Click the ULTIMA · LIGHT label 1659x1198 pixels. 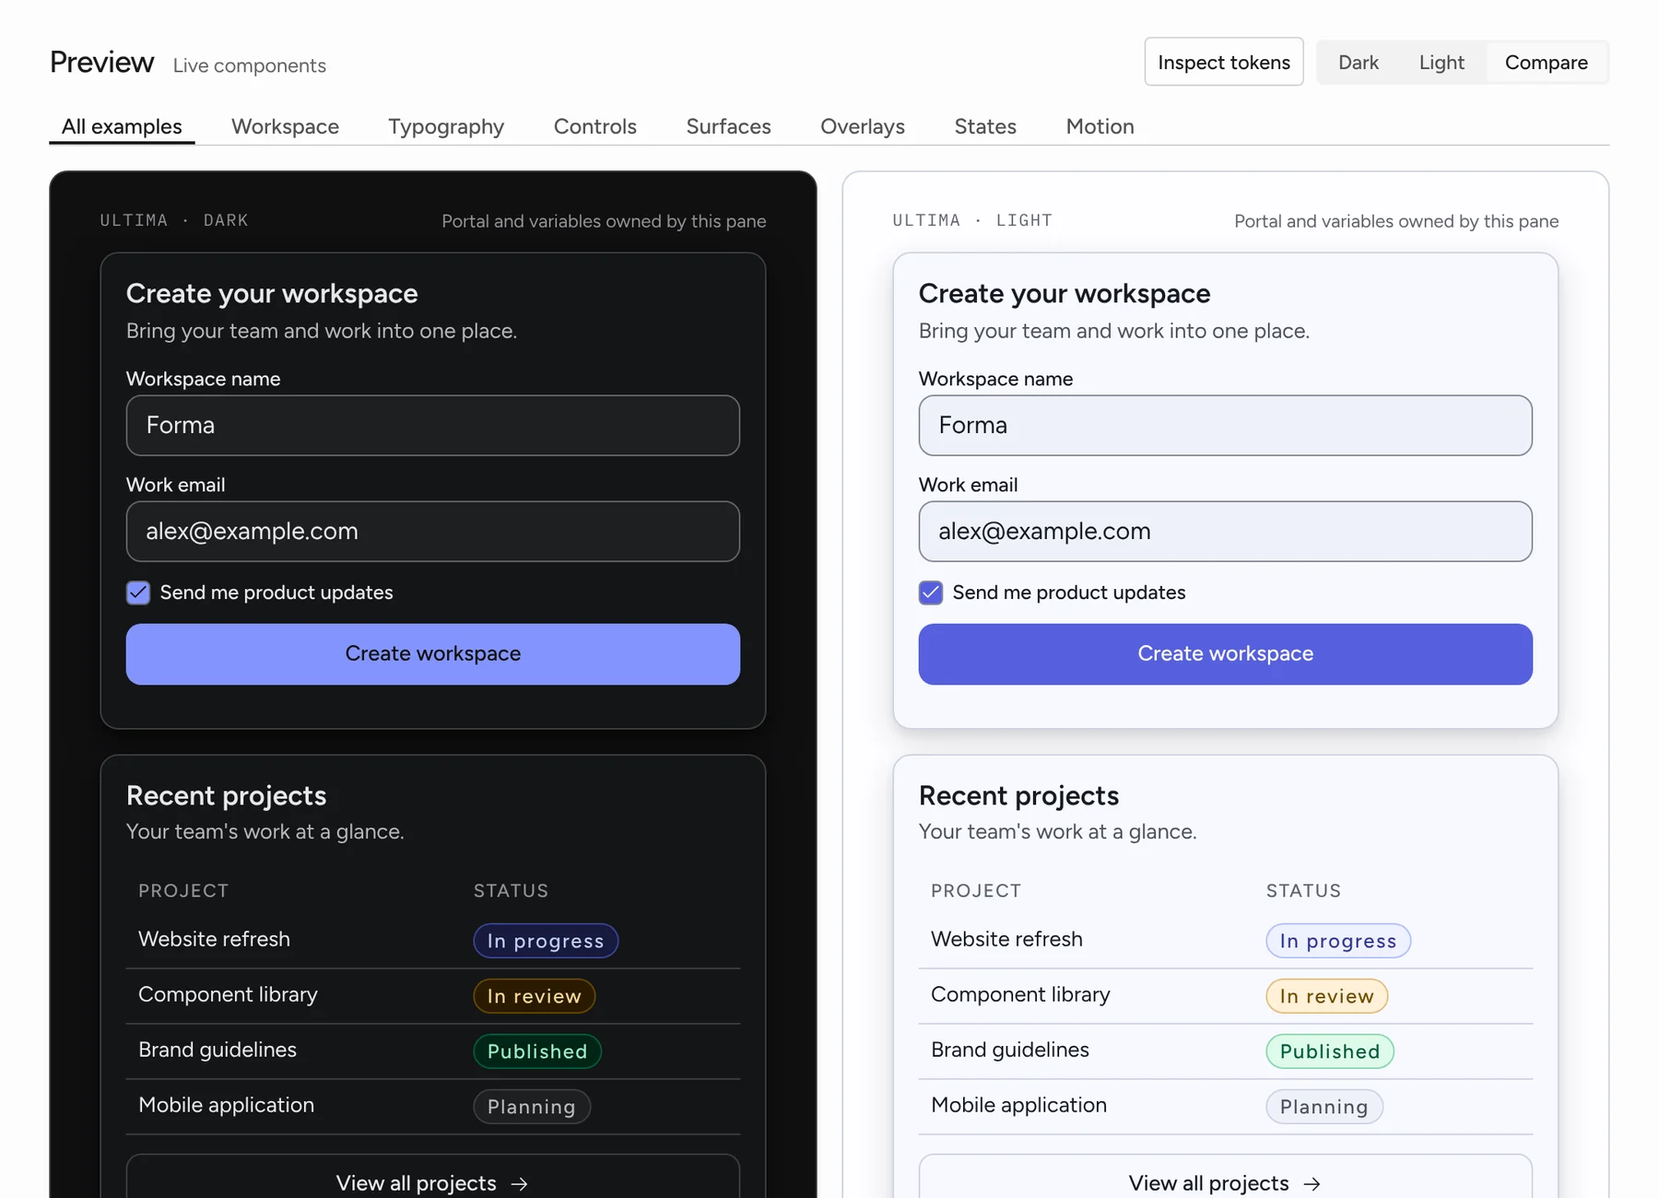pos(972,220)
